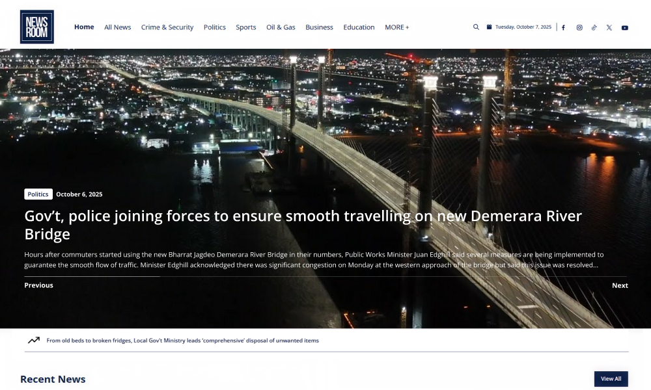Click the News Room logo
The height and width of the screenshot is (390, 651).
(37, 27)
